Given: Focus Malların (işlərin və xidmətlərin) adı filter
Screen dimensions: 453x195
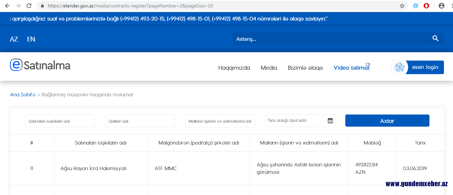Looking at the screenshot, I should pos(220,121).
